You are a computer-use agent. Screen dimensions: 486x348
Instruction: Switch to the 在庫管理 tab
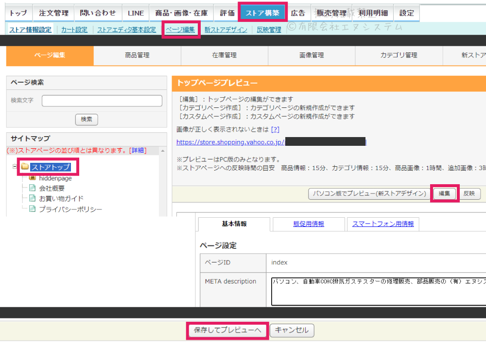point(225,55)
